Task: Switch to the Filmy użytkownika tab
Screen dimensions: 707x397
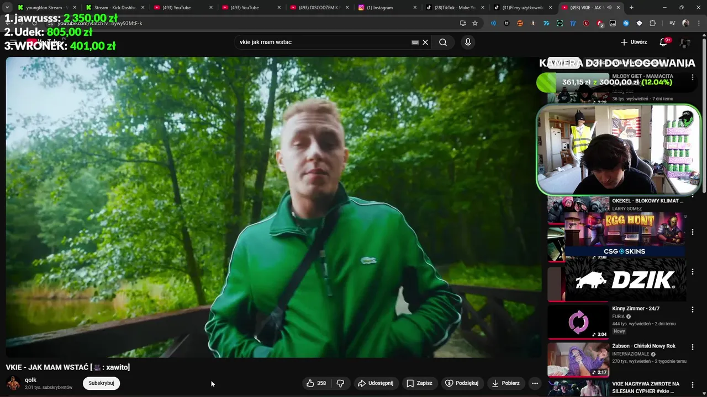Action: click(x=523, y=8)
